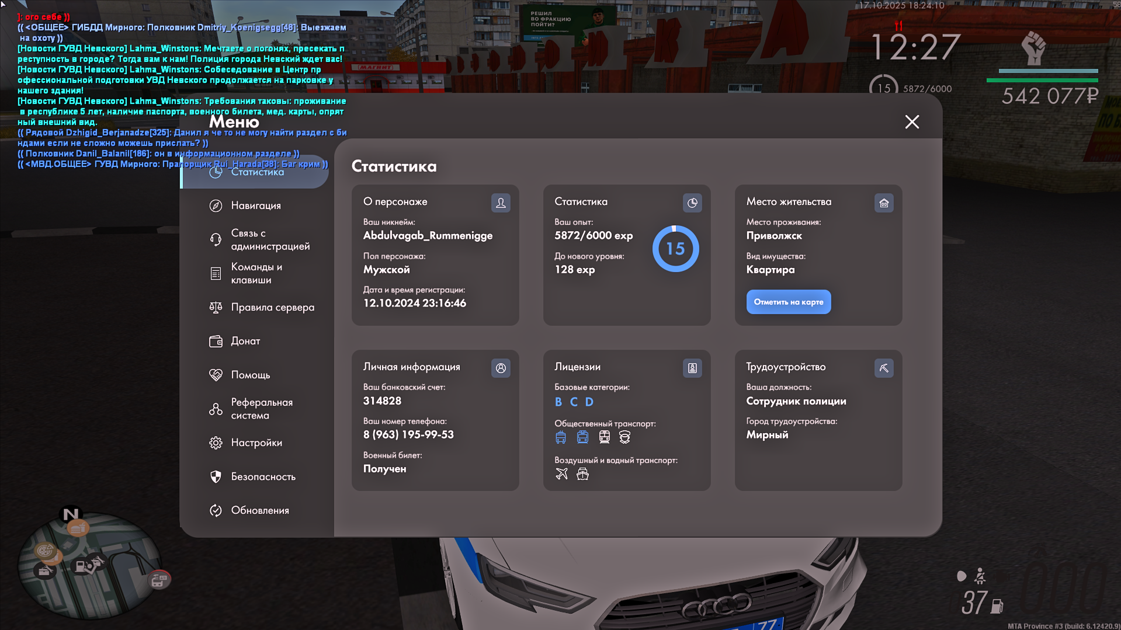Click the О персонаже profile icon
The height and width of the screenshot is (630, 1121).
(x=501, y=203)
